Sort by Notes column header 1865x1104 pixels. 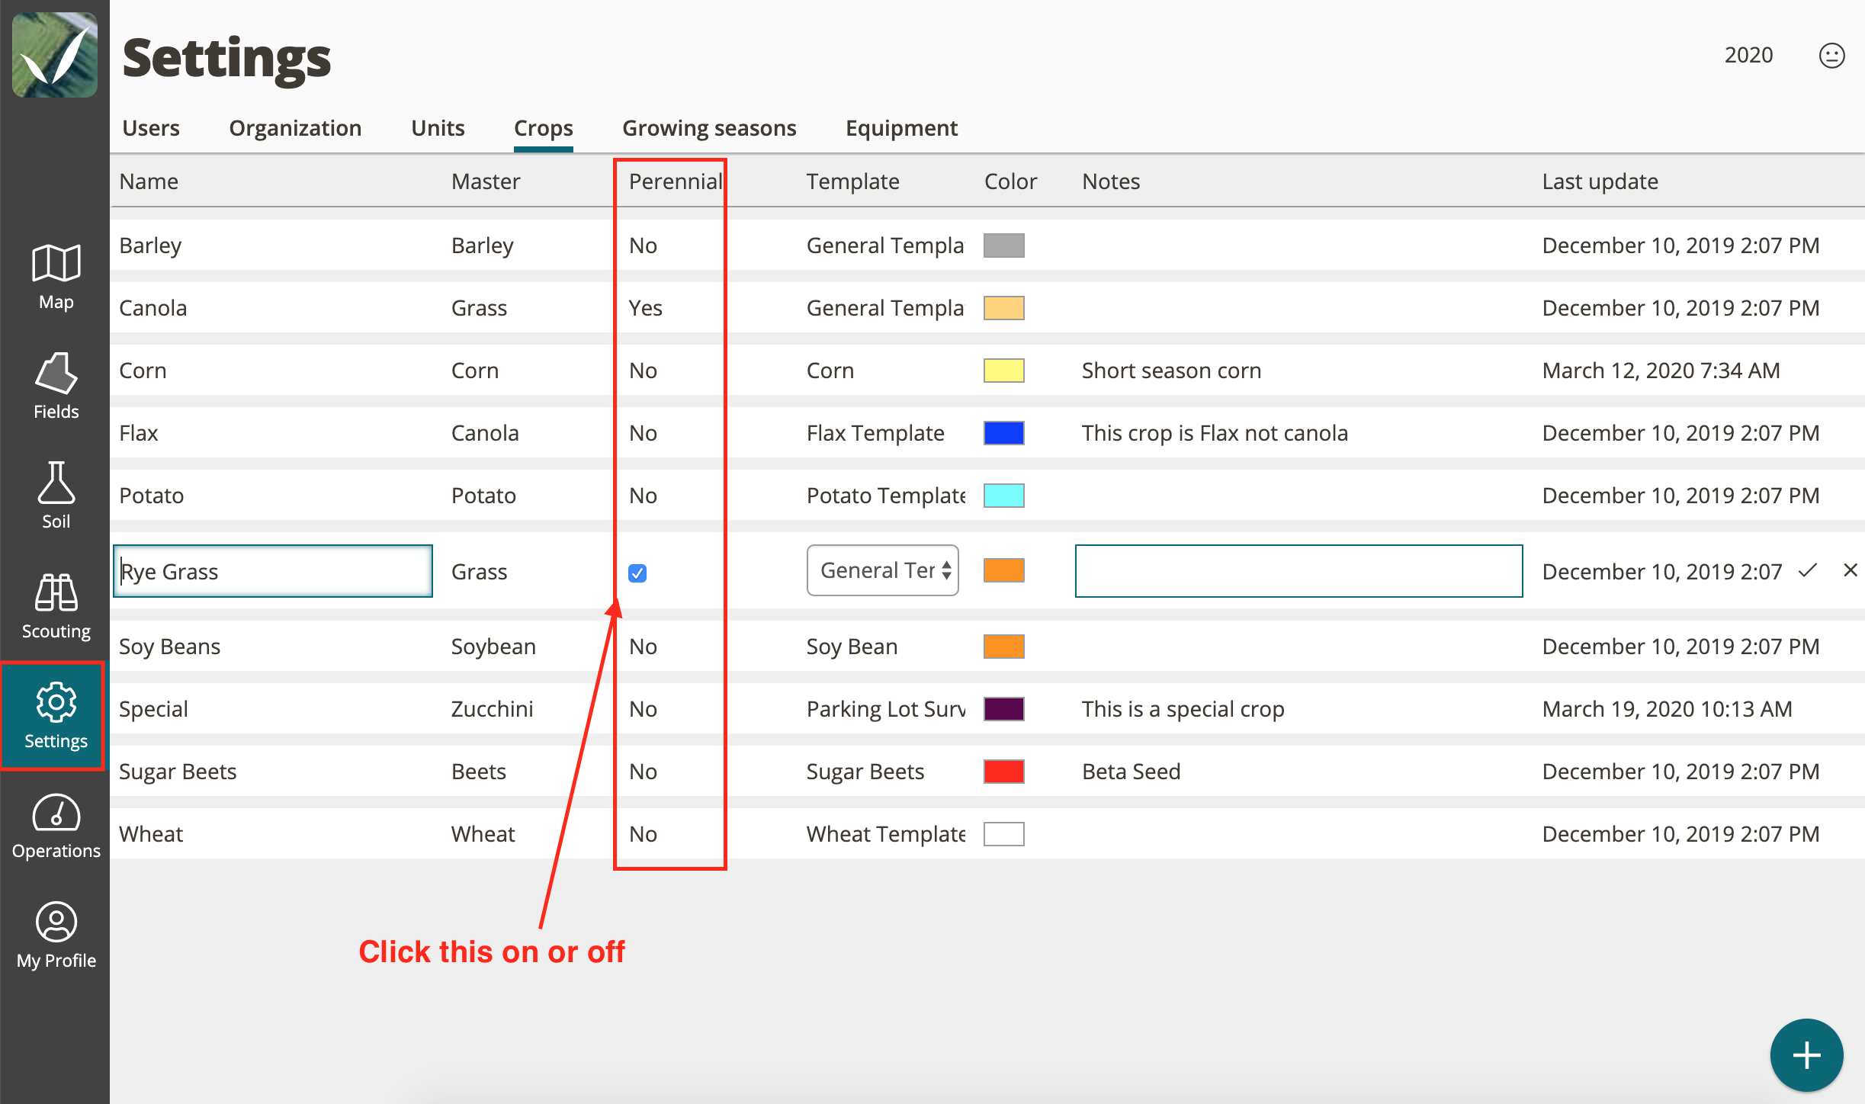coord(1111,181)
